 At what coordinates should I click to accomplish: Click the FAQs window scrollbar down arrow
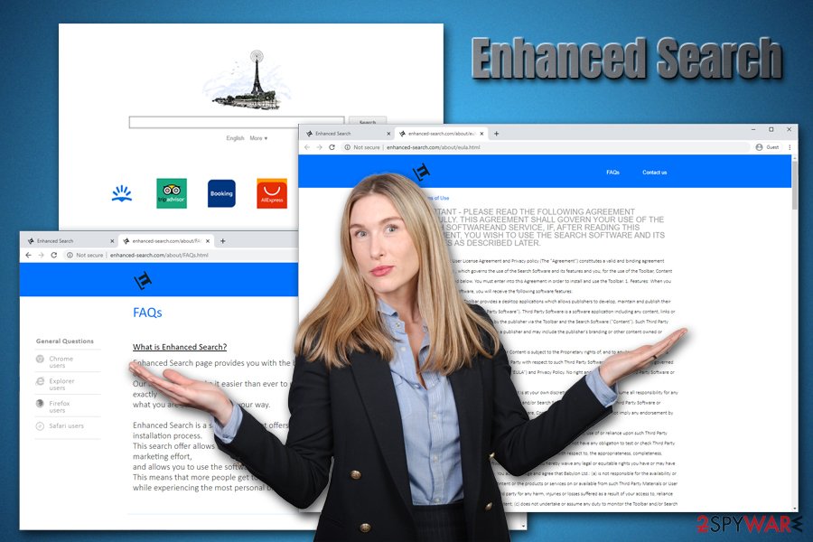(x=523, y=526)
